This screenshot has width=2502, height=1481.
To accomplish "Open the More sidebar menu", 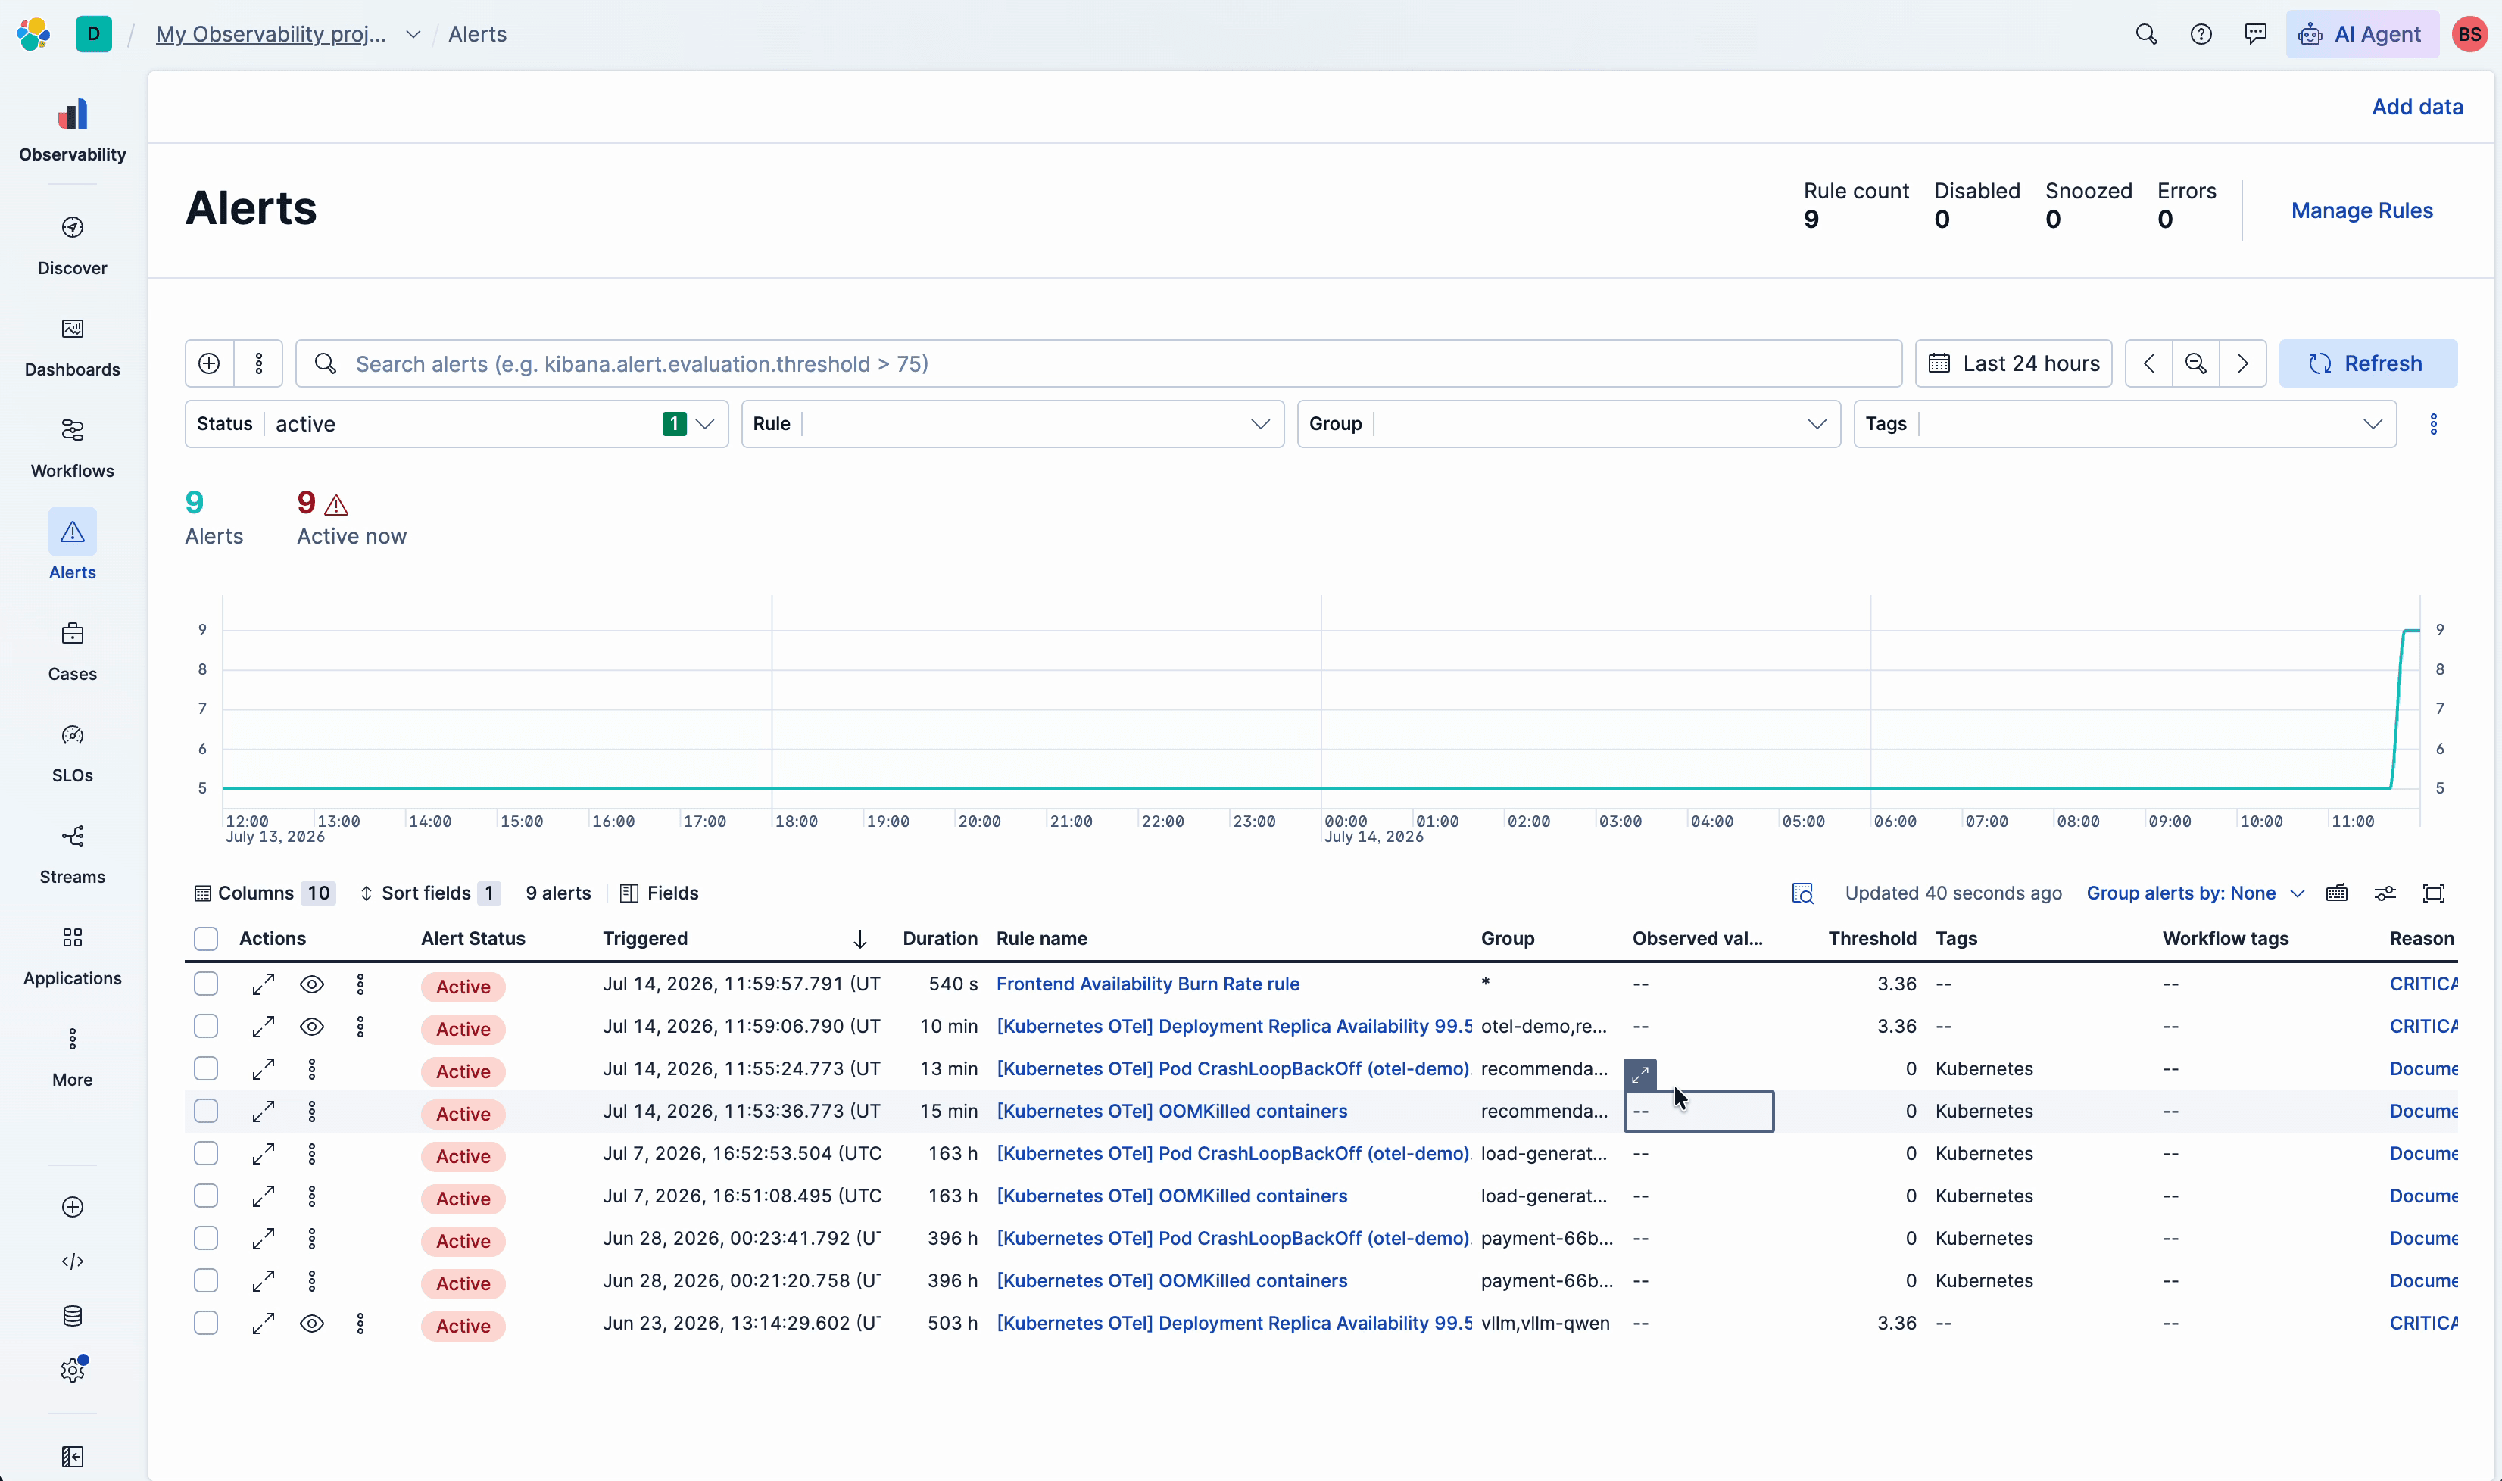I will [x=72, y=1057].
